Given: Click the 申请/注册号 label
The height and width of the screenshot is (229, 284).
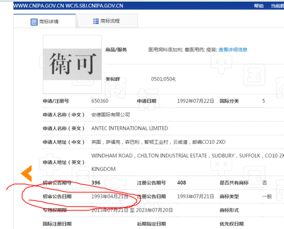Looking at the screenshot, I should click(x=56, y=101).
